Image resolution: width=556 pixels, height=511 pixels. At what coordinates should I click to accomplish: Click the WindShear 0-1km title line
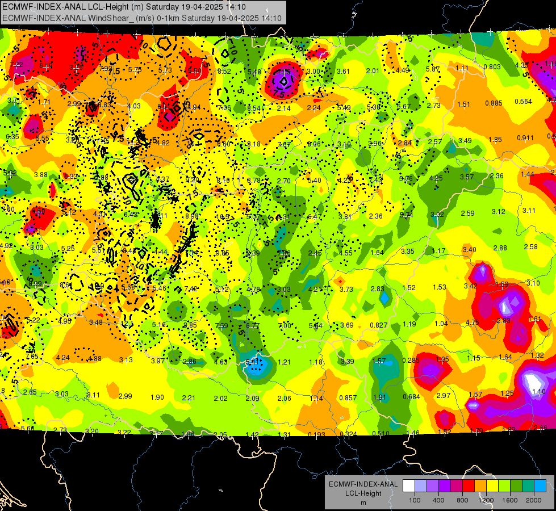click(142, 18)
